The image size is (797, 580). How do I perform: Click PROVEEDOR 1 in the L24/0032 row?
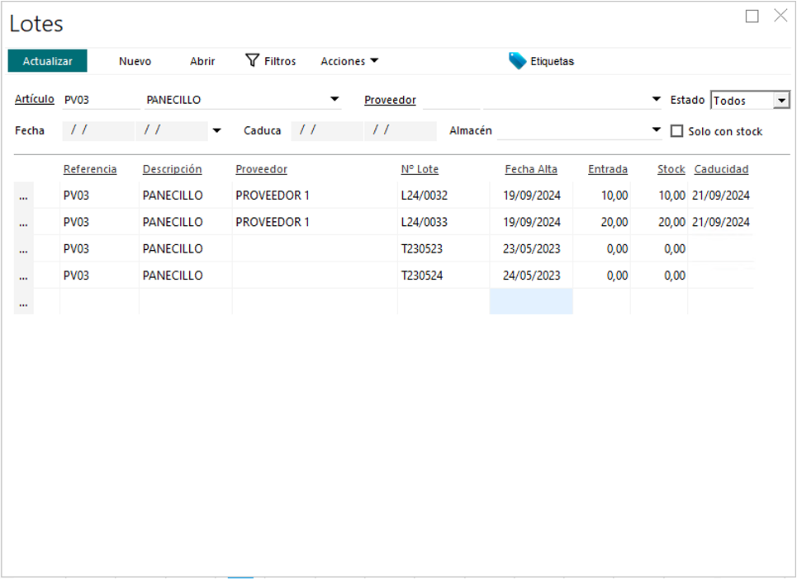coord(273,196)
